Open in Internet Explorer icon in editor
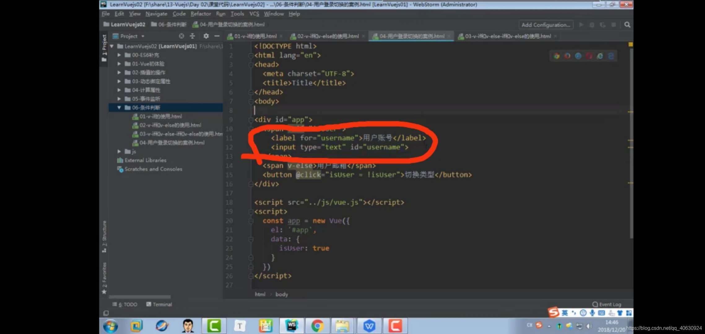Screen dimensions: 705x334 click(x=600, y=56)
